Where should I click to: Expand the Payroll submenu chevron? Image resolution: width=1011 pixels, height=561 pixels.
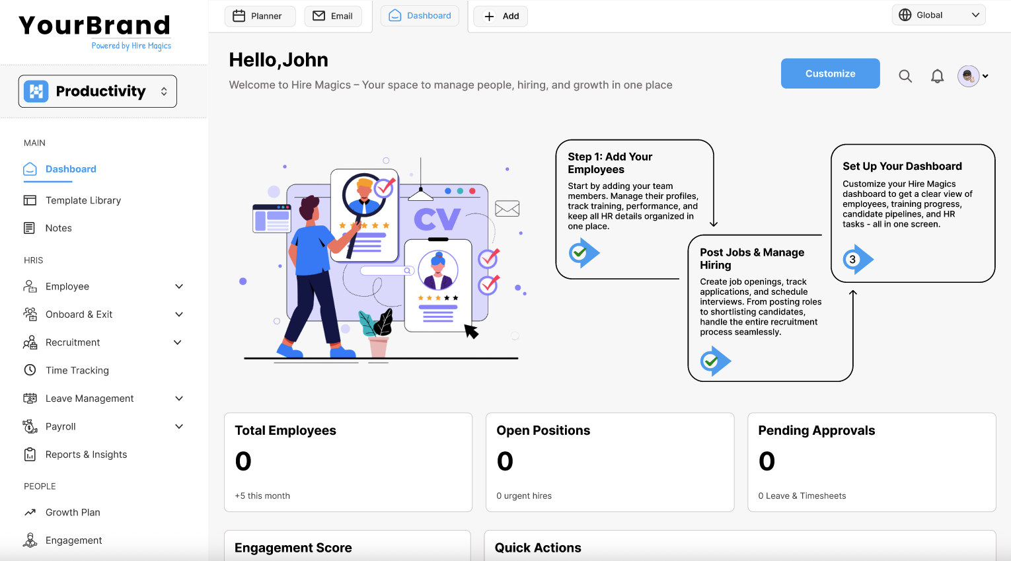coord(179,426)
